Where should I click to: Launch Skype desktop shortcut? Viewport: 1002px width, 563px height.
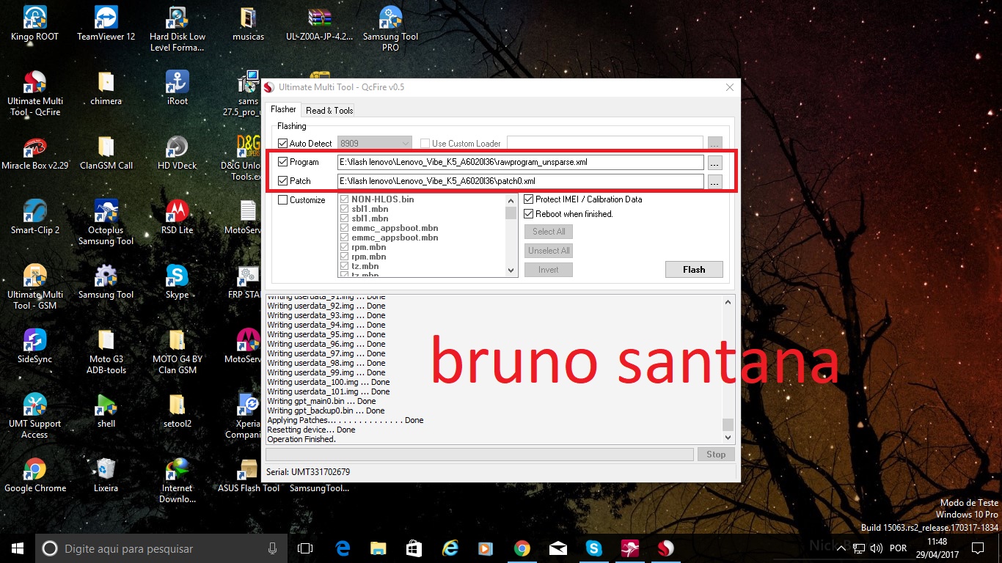(x=177, y=280)
